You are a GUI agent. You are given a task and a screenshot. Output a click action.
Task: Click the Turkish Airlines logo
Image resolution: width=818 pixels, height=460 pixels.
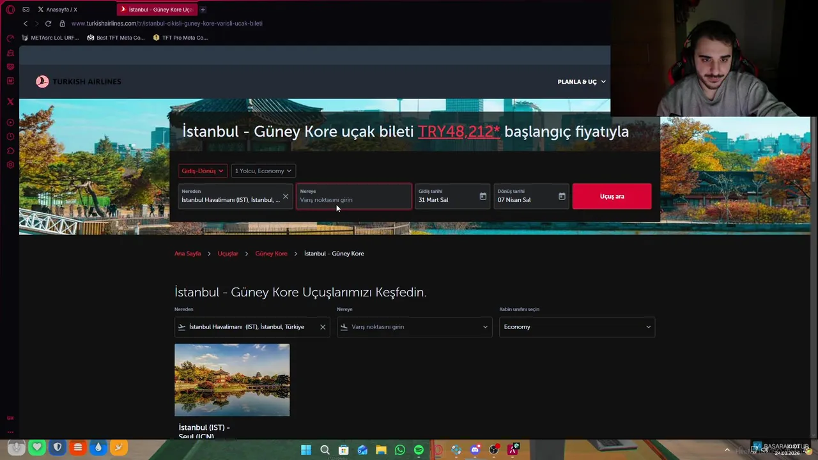pos(78,82)
